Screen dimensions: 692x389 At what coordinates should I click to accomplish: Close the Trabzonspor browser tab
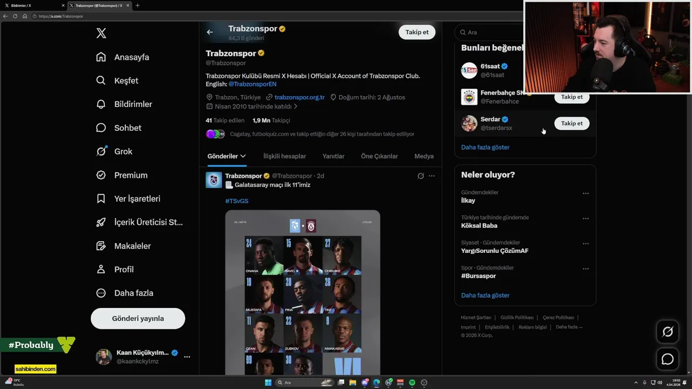click(x=128, y=5)
